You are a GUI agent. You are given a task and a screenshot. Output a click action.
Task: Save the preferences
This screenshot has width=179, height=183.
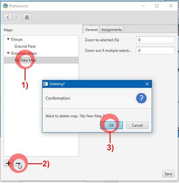click(168, 174)
